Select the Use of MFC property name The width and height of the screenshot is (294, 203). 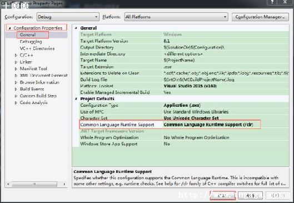click(x=92, y=112)
